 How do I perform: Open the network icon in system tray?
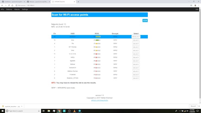click(x=185, y=111)
